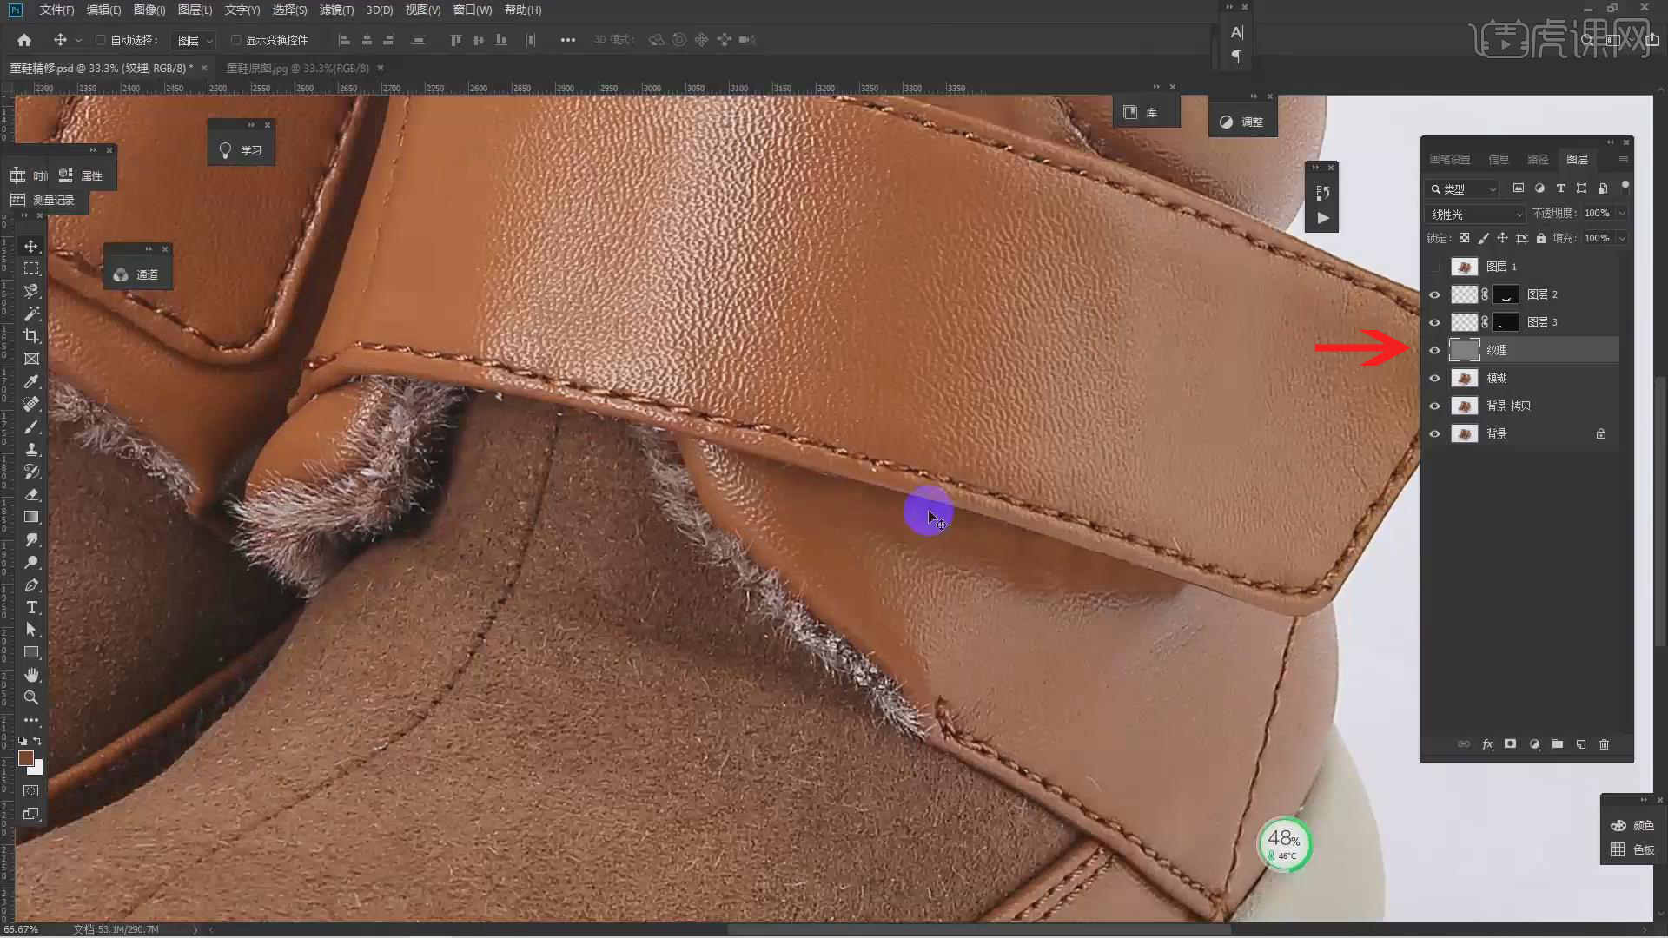Select the Brush tool
1668x938 pixels.
coord(31,426)
